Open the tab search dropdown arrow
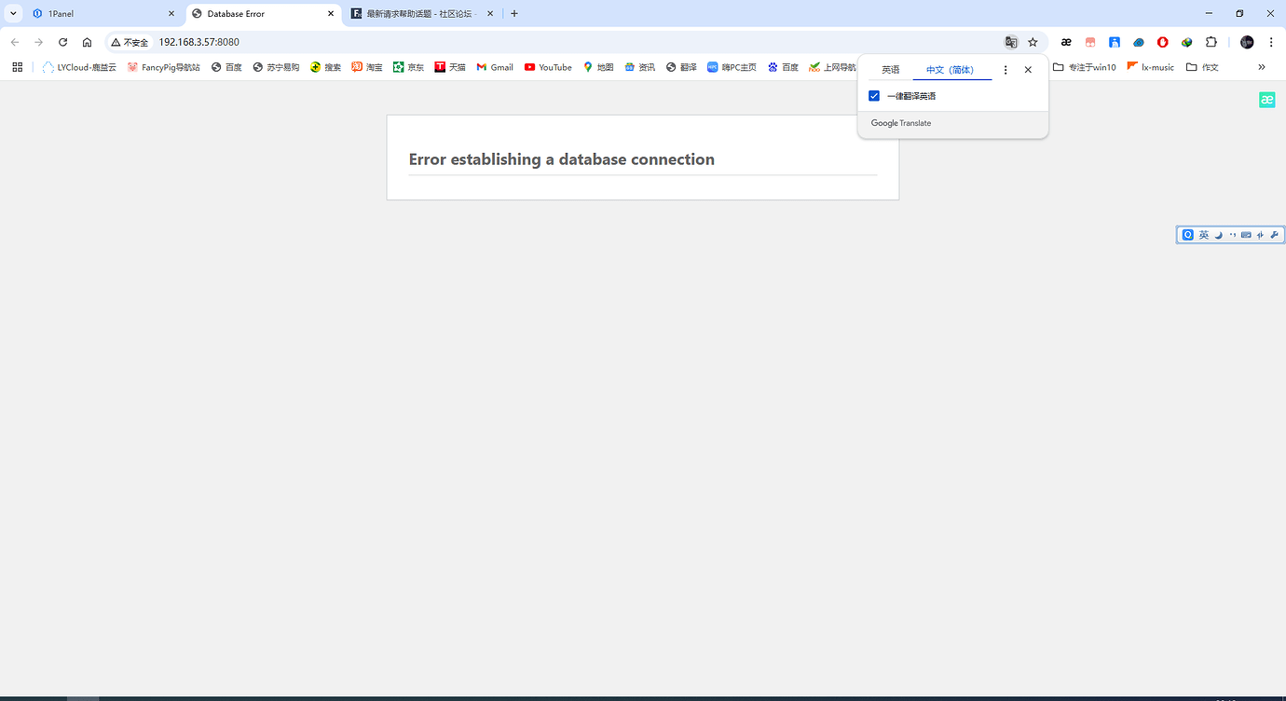1286x701 pixels. [13, 14]
